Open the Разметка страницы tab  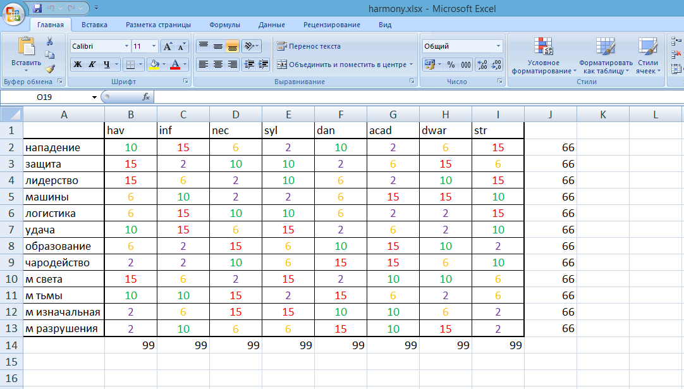pyautogui.click(x=158, y=25)
